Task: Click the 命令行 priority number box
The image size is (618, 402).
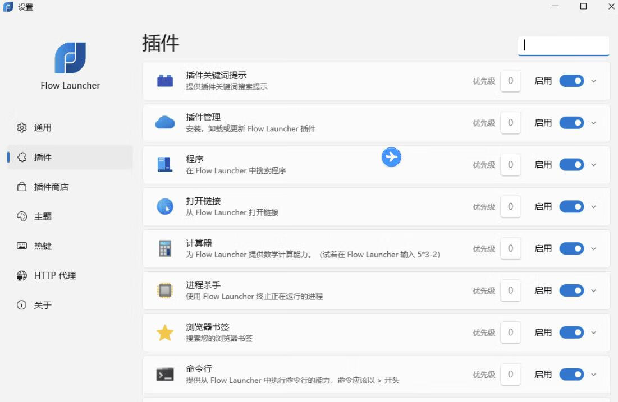Action: tap(510, 375)
